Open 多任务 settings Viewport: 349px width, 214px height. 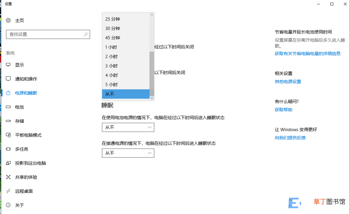22,149
